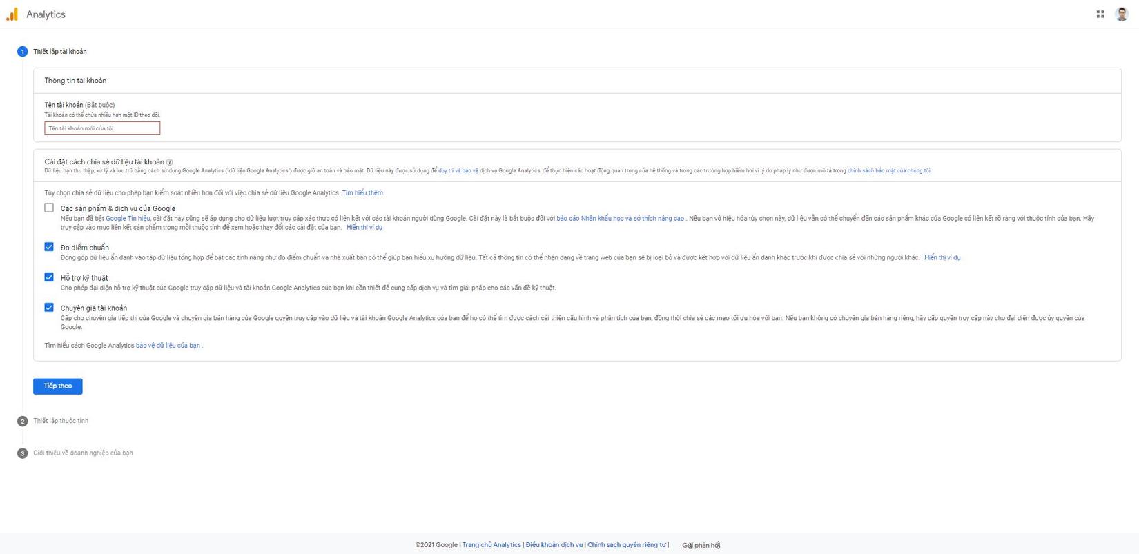
Task: Click 'Gửi phản hồi' in the footer
Action: tap(701, 546)
